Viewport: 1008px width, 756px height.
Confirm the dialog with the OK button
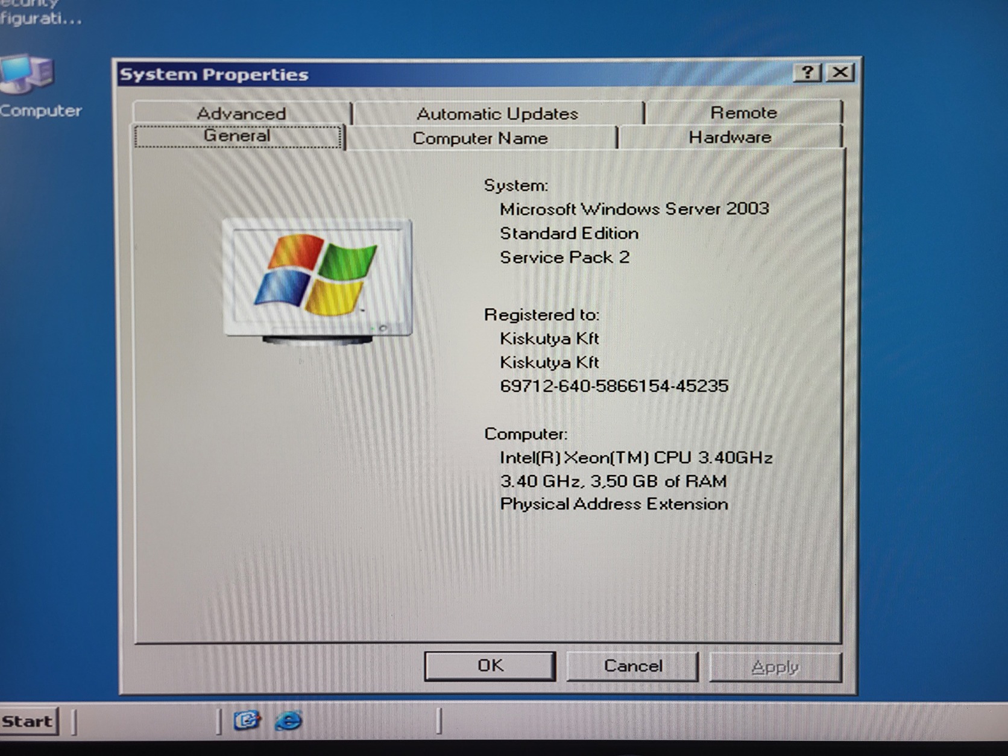[x=490, y=666]
